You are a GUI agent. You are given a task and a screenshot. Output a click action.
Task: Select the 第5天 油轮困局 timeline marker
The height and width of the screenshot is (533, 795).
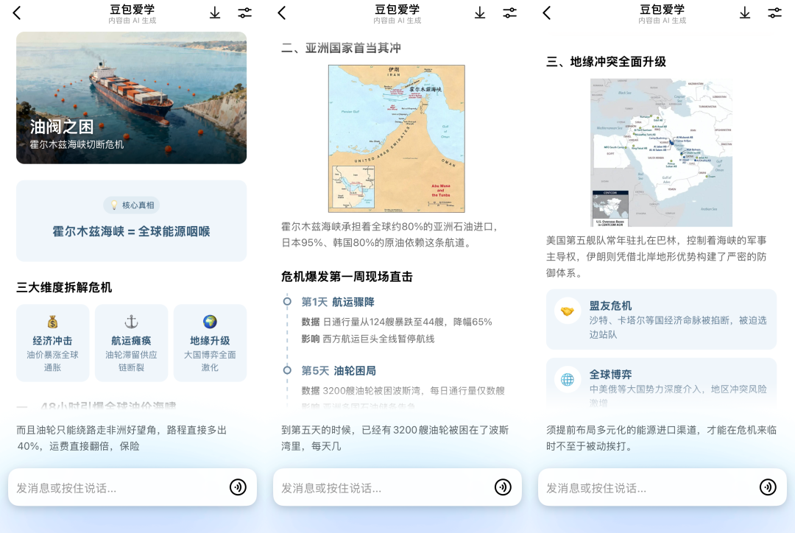click(287, 370)
